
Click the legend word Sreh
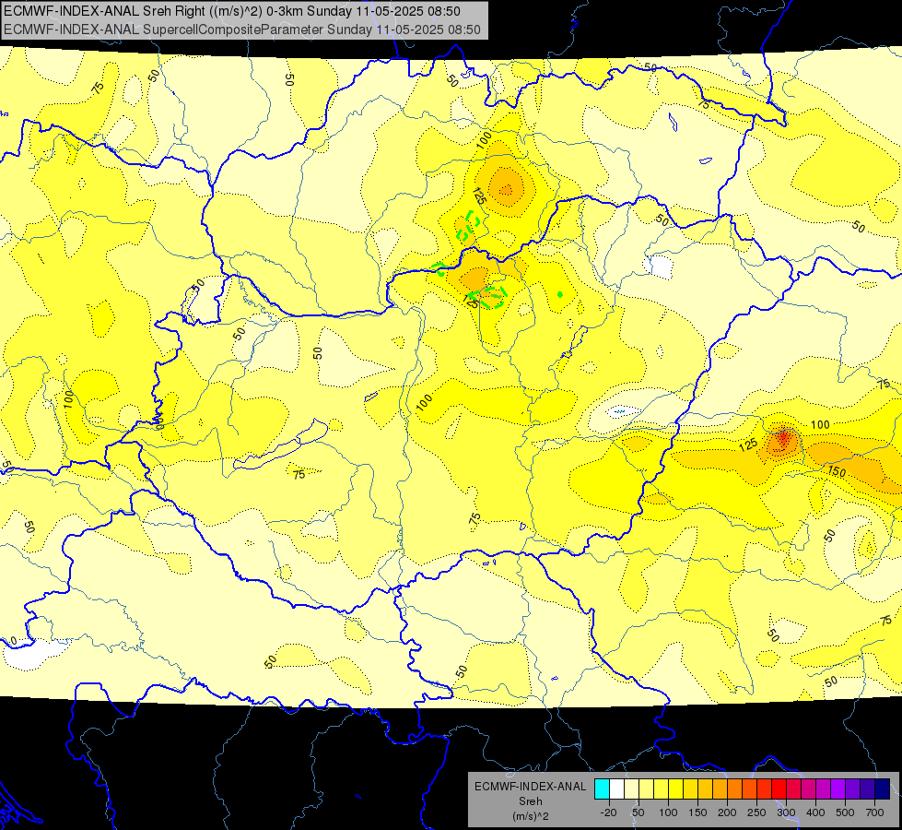click(530, 801)
